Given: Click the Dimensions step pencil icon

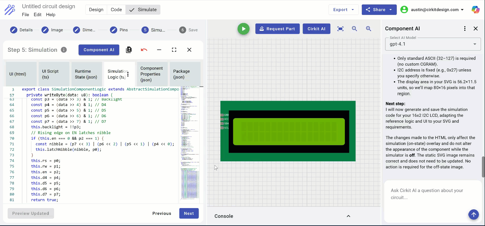Looking at the screenshot, I should (x=77, y=30).
